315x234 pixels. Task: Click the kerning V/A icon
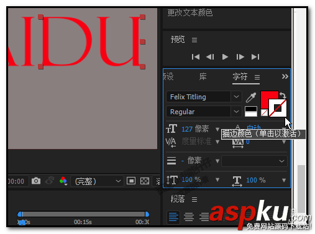(x=171, y=142)
